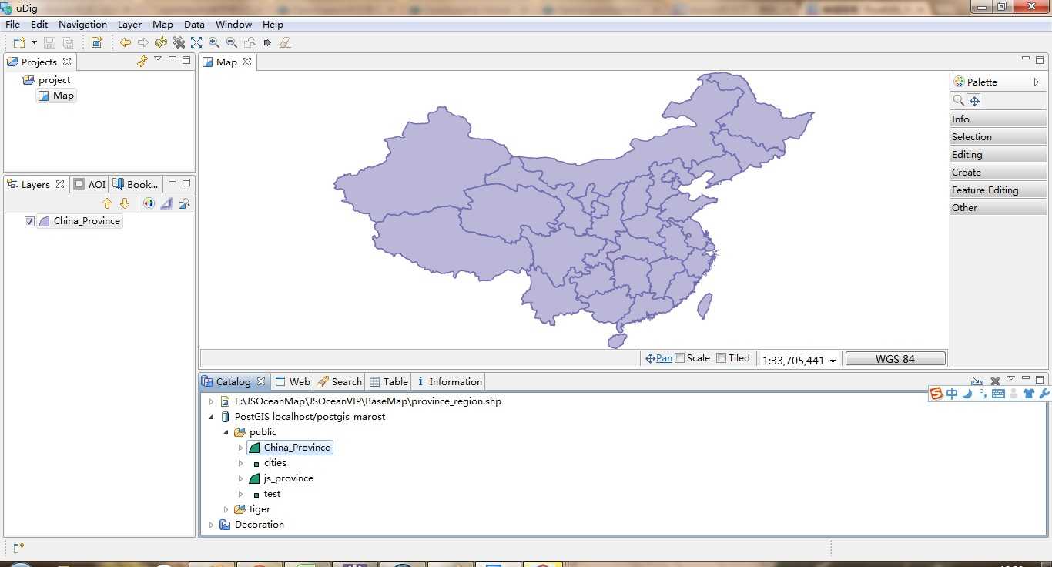Open the map scale 1:33,705,441 dropdown

833,361
